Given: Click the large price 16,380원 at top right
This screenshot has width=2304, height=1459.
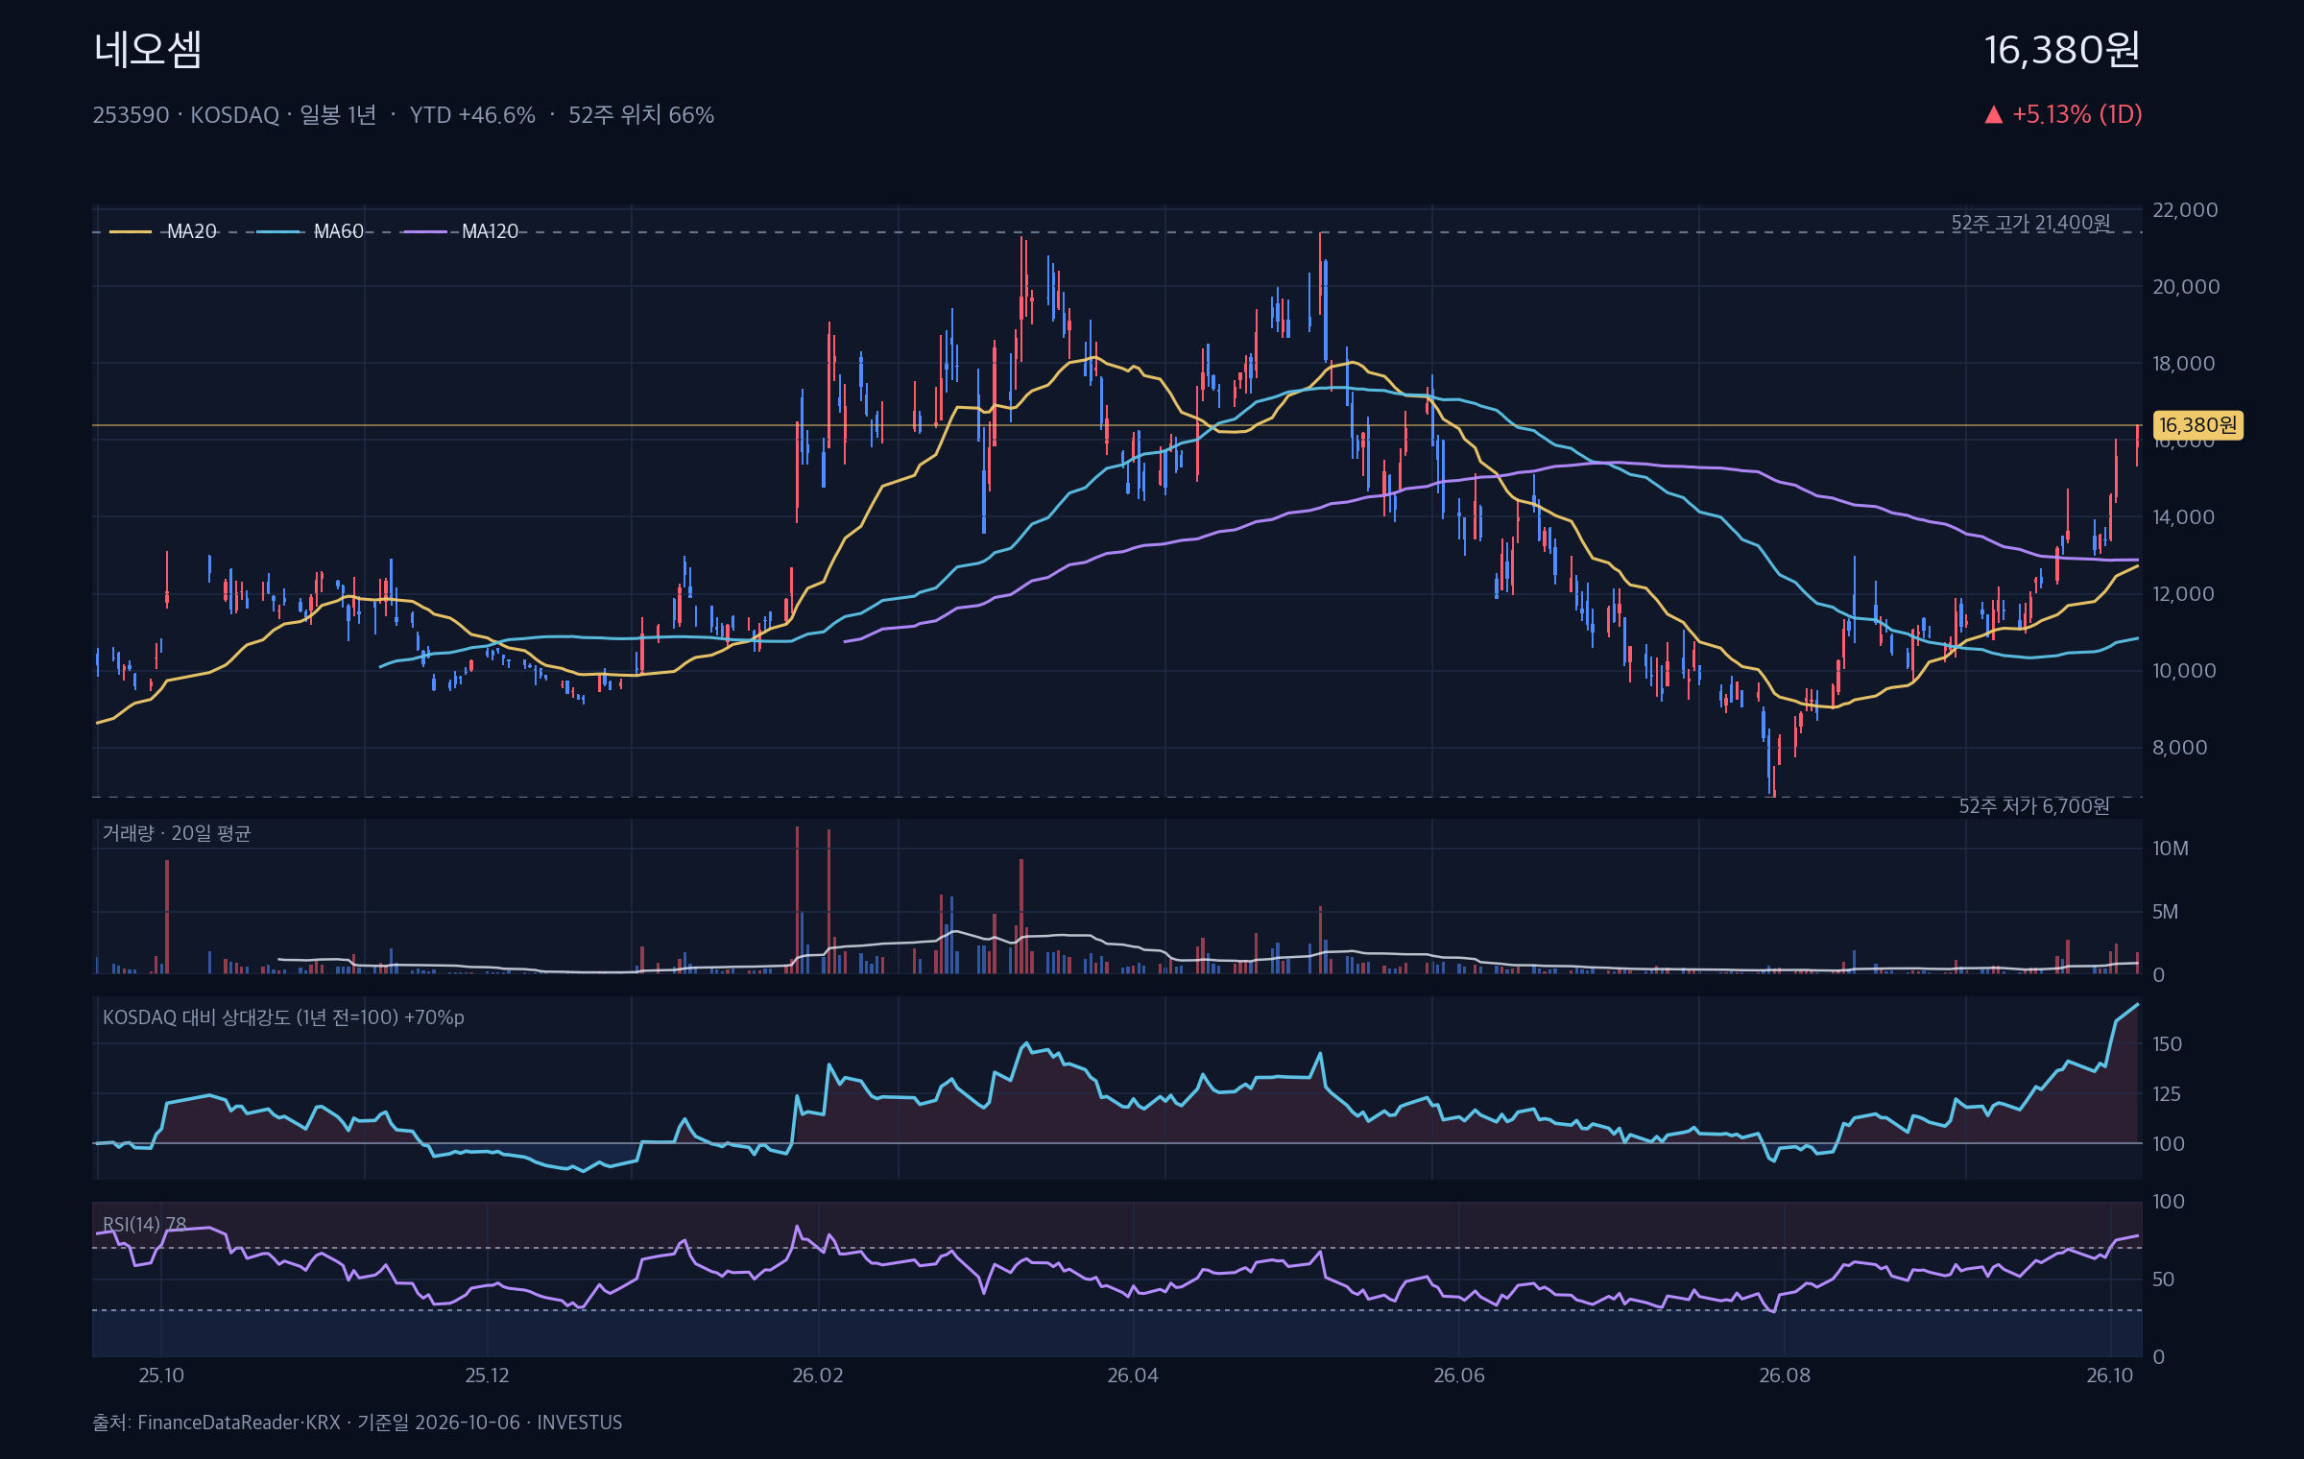Looking at the screenshot, I should (x=2062, y=50).
